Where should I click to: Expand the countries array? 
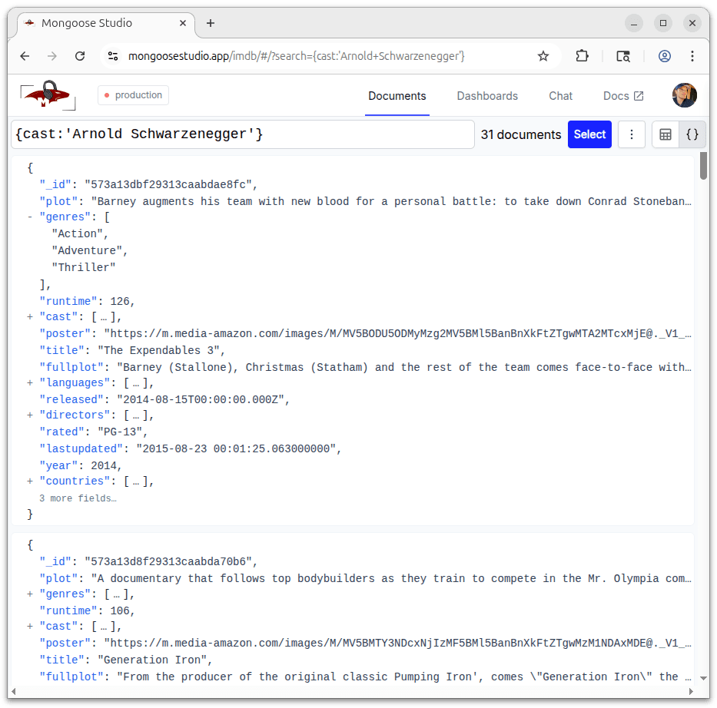click(30, 481)
